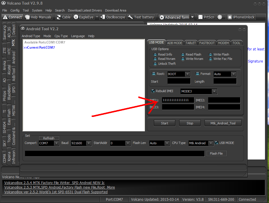Toggle USB MODE checkbox in Set panel
The height and width of the screenshot is (203, 269).
[216, 143]
